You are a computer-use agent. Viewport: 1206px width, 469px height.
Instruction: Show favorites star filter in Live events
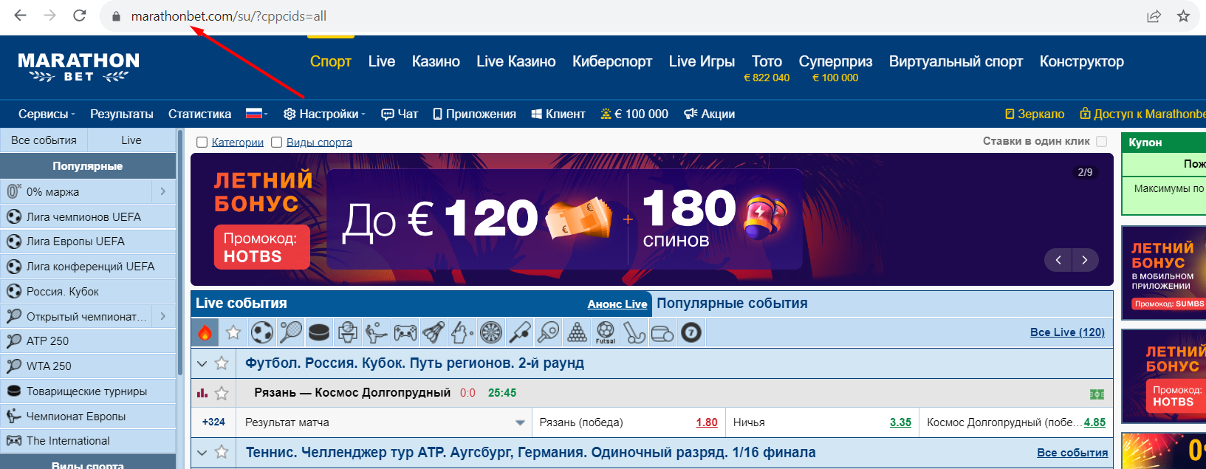pyautogui.click(x=233, y=332)
